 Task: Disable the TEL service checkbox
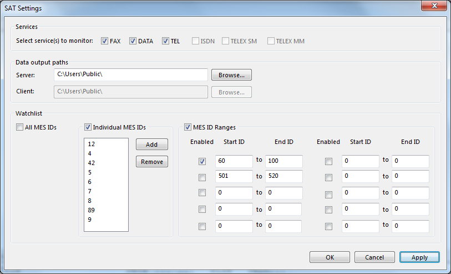(165, 41)
